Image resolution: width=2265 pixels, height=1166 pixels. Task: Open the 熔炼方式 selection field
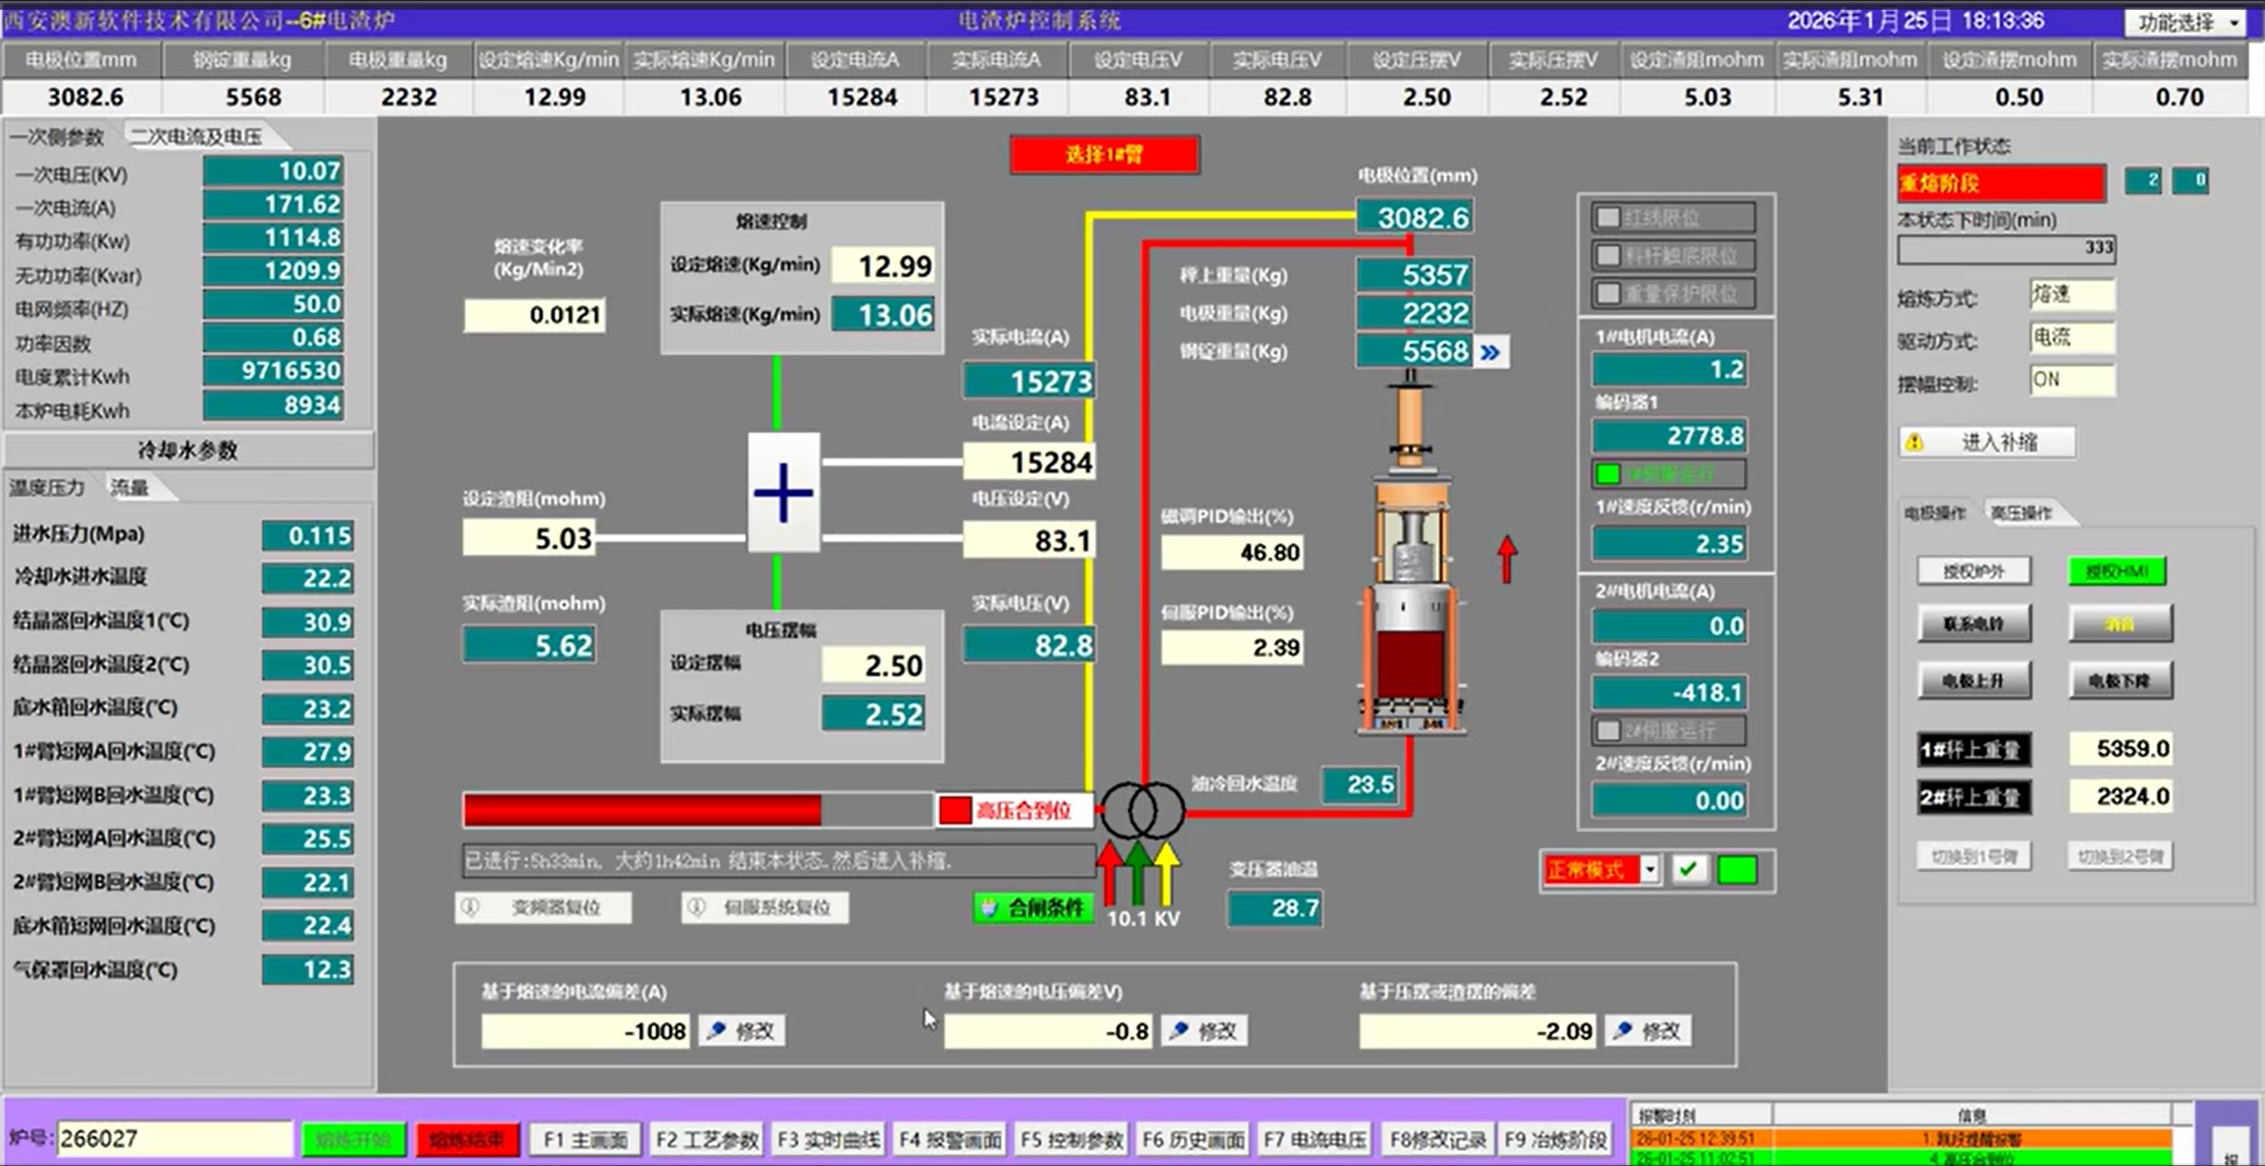[x=2071, y=295]
